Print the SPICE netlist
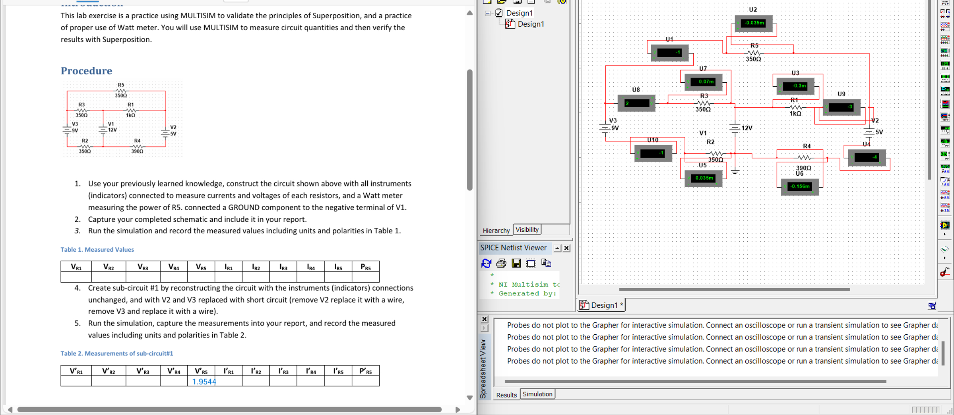This screenshot has width=954, height=415. 501,264
